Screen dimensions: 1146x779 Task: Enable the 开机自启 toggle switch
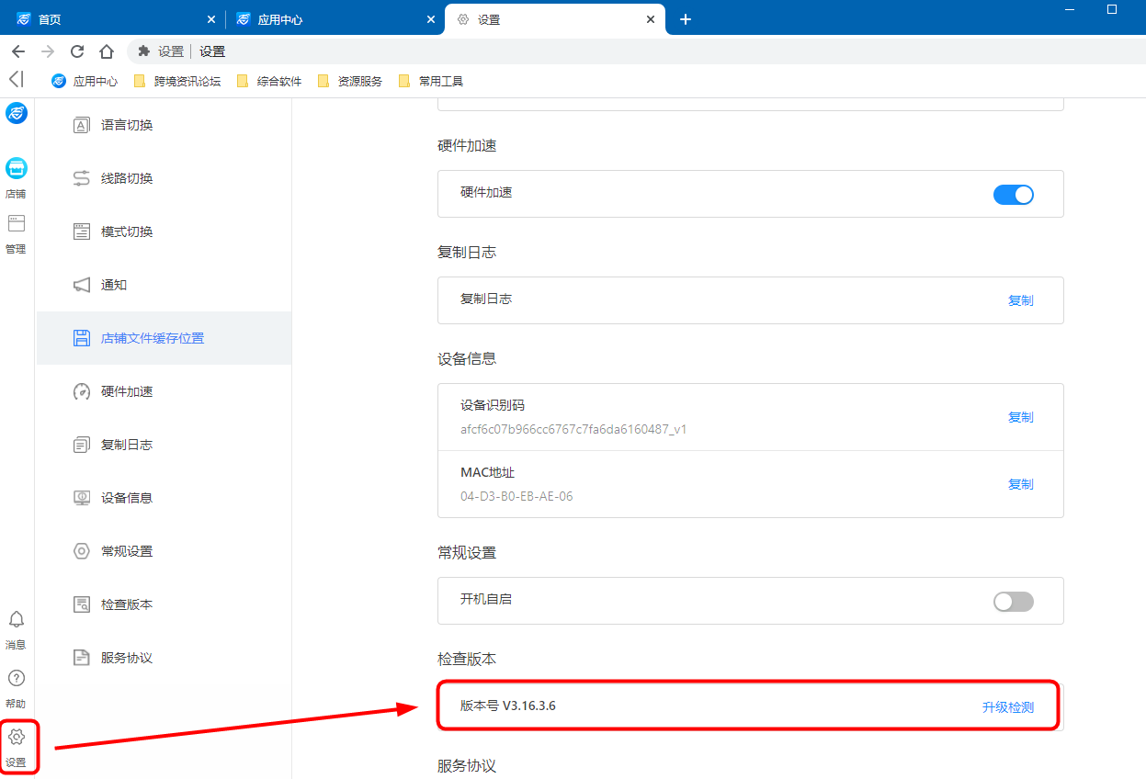point(1013,601)
